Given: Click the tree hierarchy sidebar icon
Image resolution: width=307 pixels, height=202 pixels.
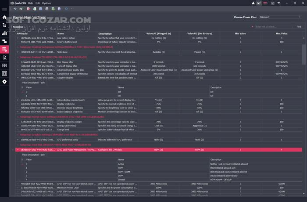Looking at the screenshot, I should [4, 25].
